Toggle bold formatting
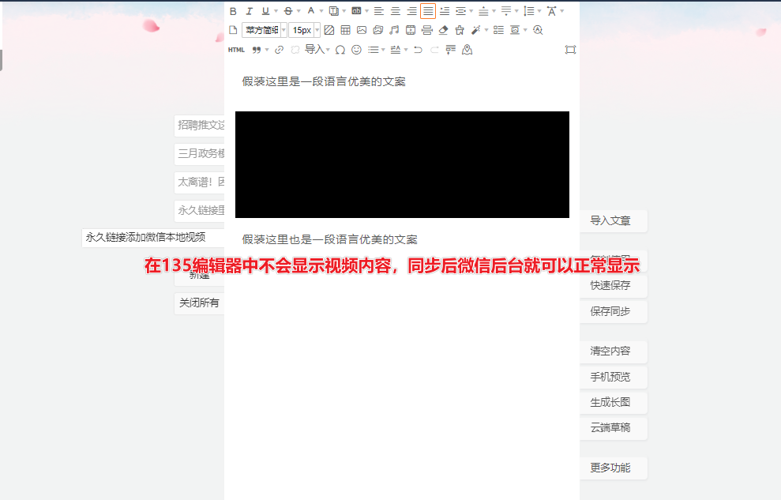The height and width of the screenshot is (500, 781). [233, 11]
